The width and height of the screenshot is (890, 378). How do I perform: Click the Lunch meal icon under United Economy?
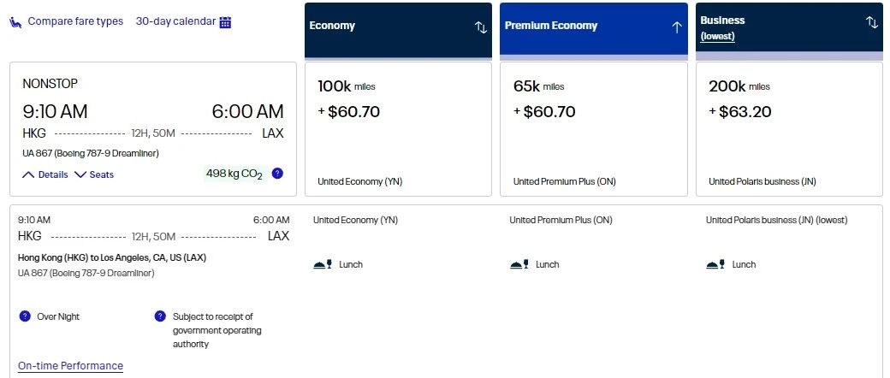click(323, 265)
